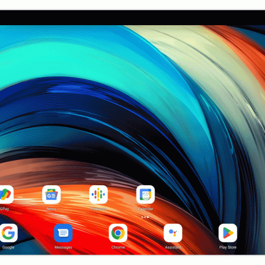
Task: Click the 'News' text label
Action: point(51,209)
